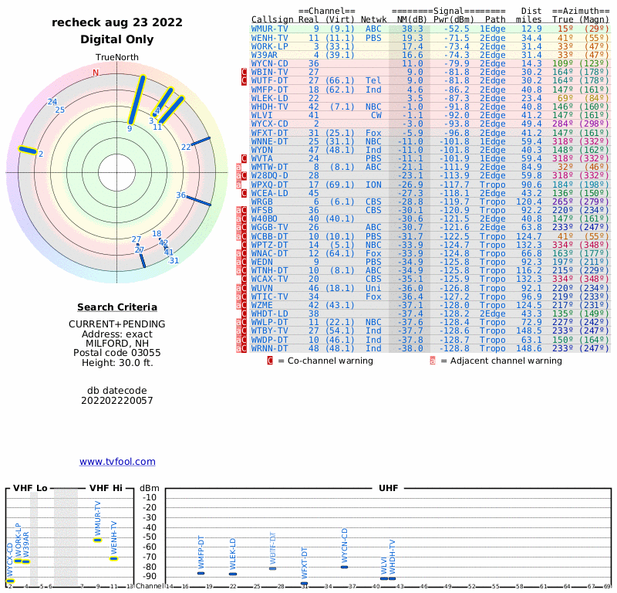Click the WYCN-CD marker in the UHF chart
The width and height of the screenshot is (617, 593).
coord(344,567)
